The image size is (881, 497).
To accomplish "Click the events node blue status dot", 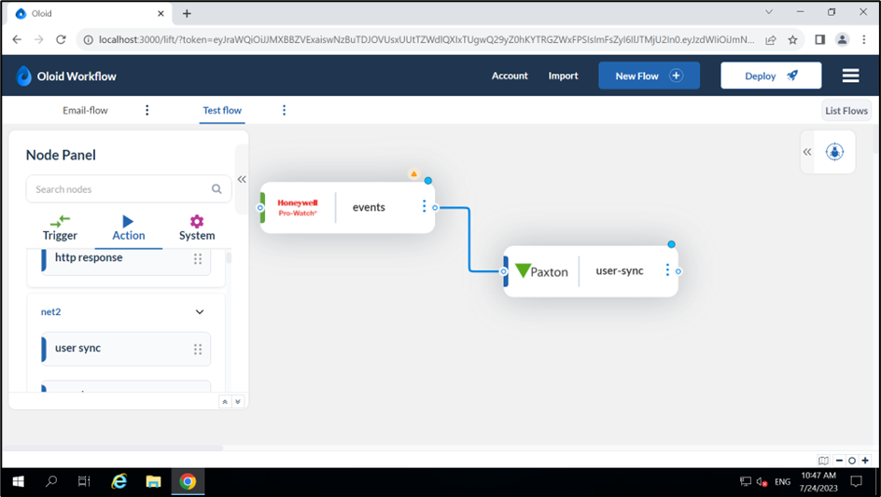I will point(428,180).
